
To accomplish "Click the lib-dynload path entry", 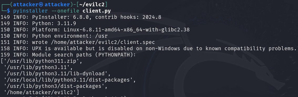I will [57, 73].
